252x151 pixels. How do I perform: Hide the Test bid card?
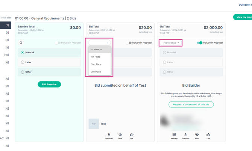pyautogui.click(x=120, y=136)
